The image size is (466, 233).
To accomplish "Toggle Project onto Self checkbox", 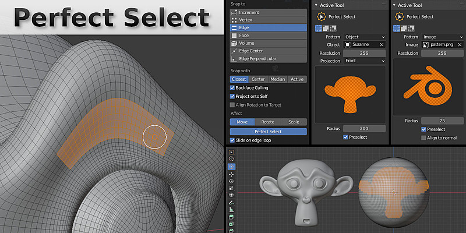I will (x=232, y=96).
